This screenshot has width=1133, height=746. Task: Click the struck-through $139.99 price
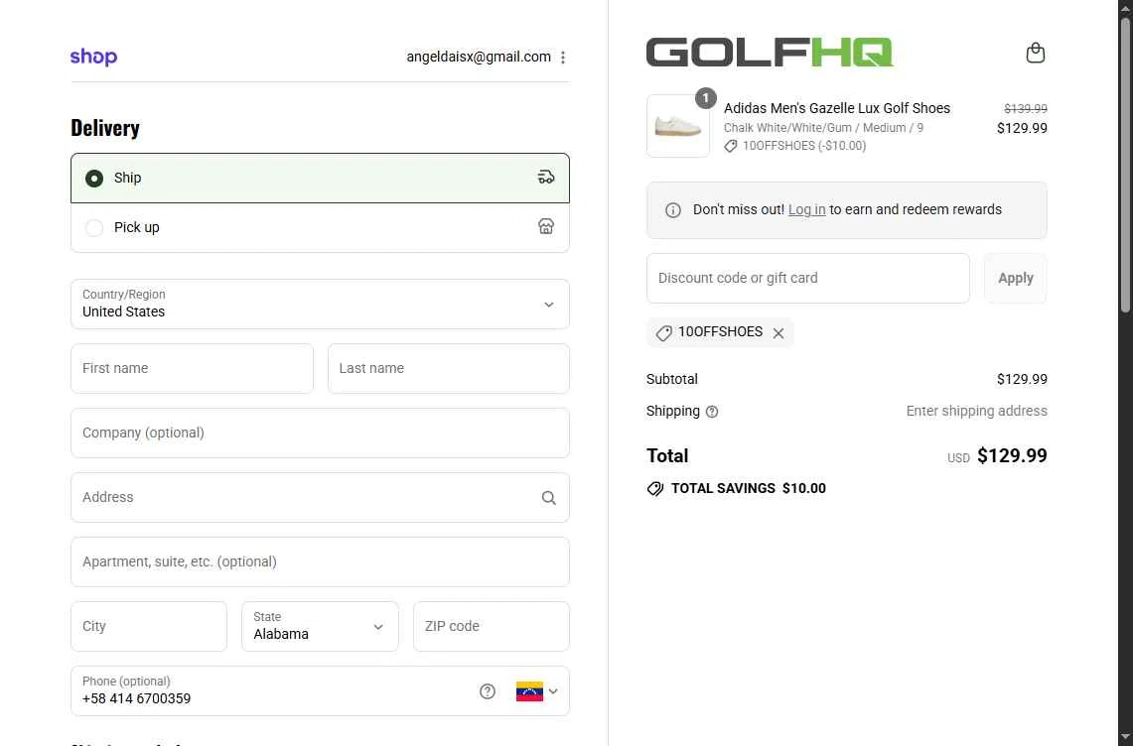[1026, 108]
